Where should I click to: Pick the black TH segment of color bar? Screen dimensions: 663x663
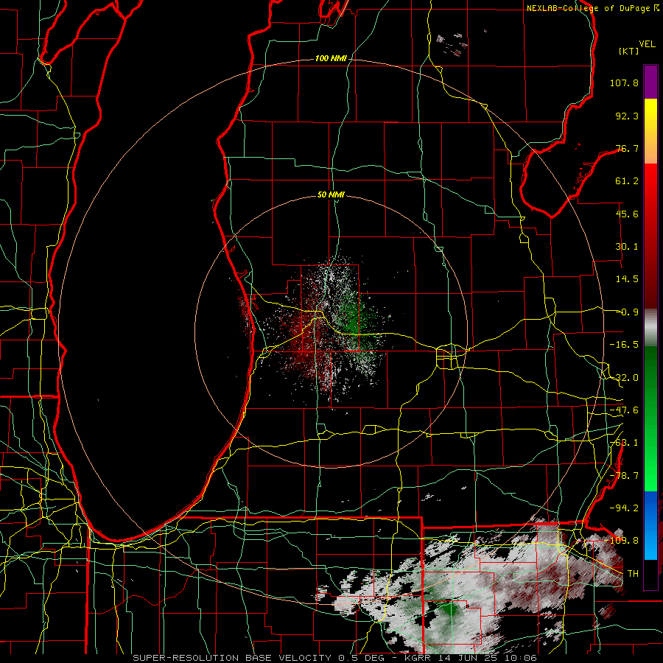tap(650, 574)
